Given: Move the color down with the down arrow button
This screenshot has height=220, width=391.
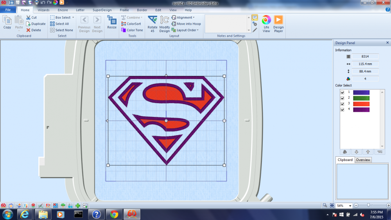Looking at the screenshot, I should pyautogui.click(x=356, y=152).
